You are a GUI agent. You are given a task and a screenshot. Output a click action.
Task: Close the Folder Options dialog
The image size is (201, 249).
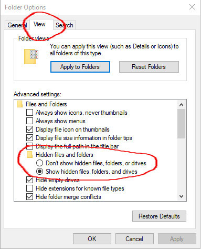[192, 7]
